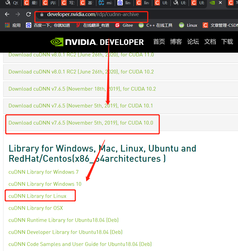Click the NVIDIA Developer logo
Image resolution: width=238 pixels, height=251 pixels.
click(x=97, y=42)
